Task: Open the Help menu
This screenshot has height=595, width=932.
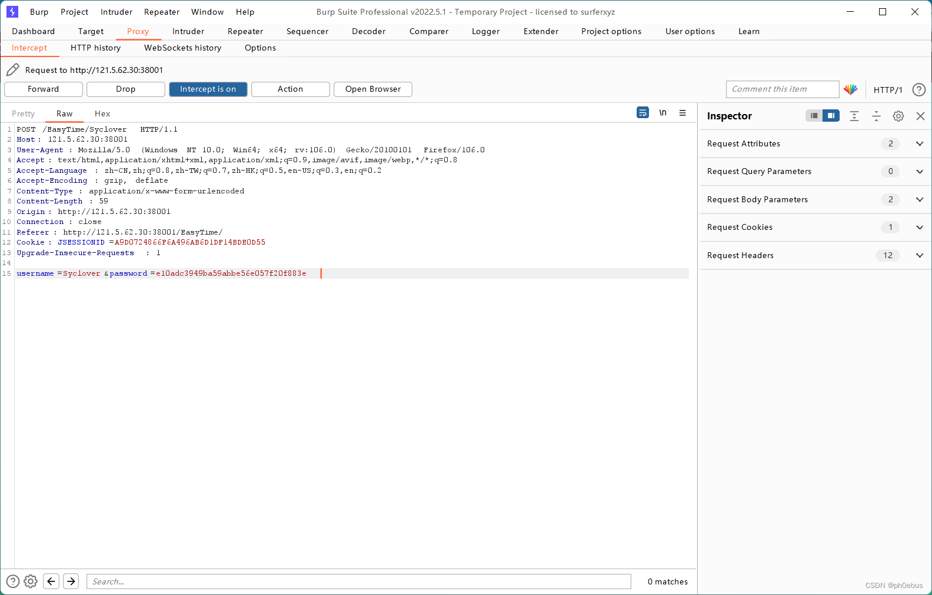Action: [x=245, y=12]
